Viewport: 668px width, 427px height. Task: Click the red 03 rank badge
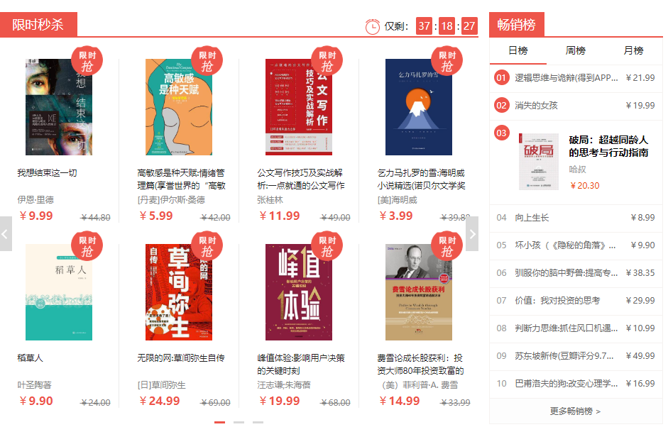[x=501, y=133]
